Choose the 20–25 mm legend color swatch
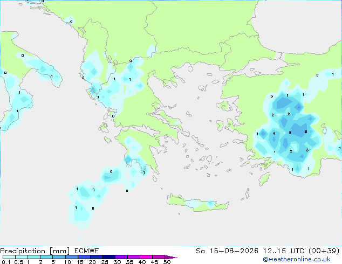 click(x=96, y=257)
